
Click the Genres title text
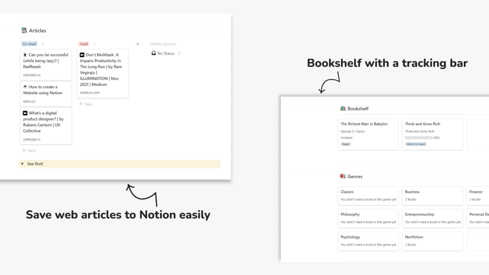click(355, 177)
